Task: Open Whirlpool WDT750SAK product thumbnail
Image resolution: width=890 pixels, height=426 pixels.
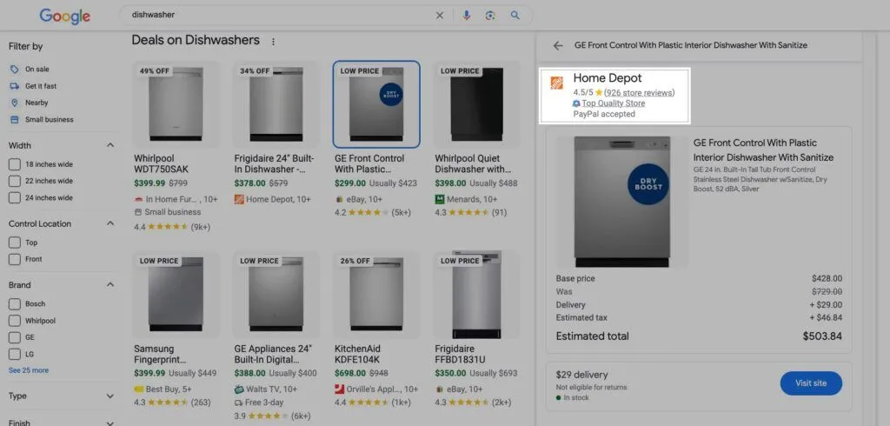Action: pos(176,104)
